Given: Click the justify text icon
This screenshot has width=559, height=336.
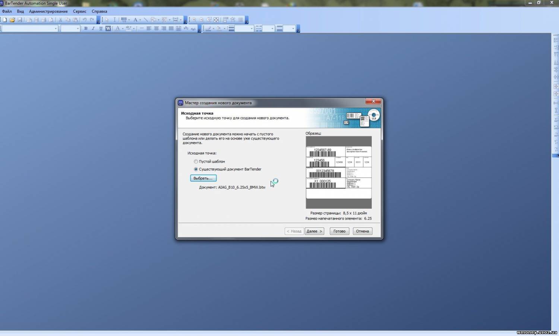Looking at the screenshot, I should (x=171, y=28).
